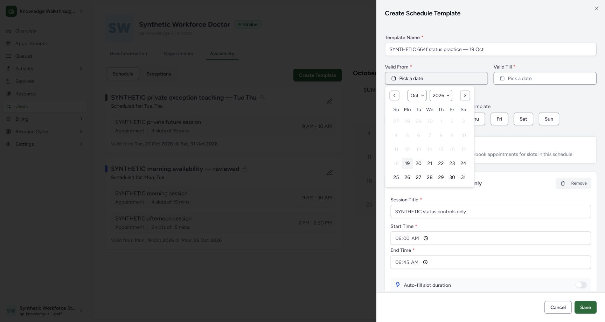Cancel the schedule template
Image resolution: width=605 pixels, height=322 pixels.
558,307
